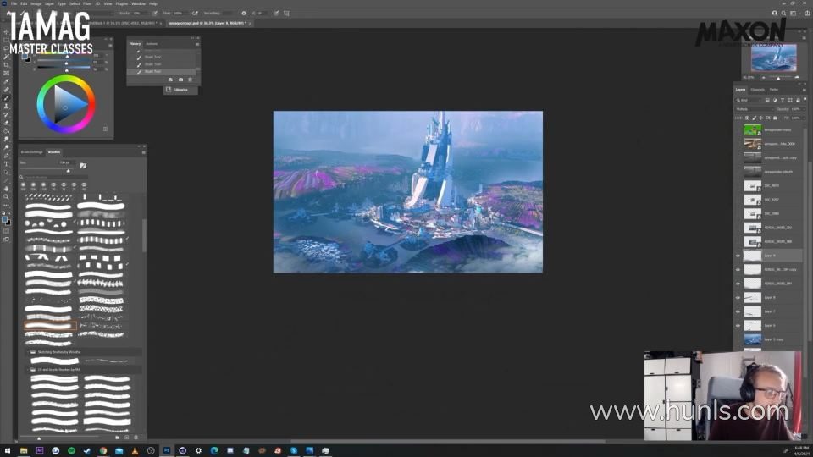Select the Eyedropper tool
Screen dimensions: 813x457
click(x=6, y=81)
